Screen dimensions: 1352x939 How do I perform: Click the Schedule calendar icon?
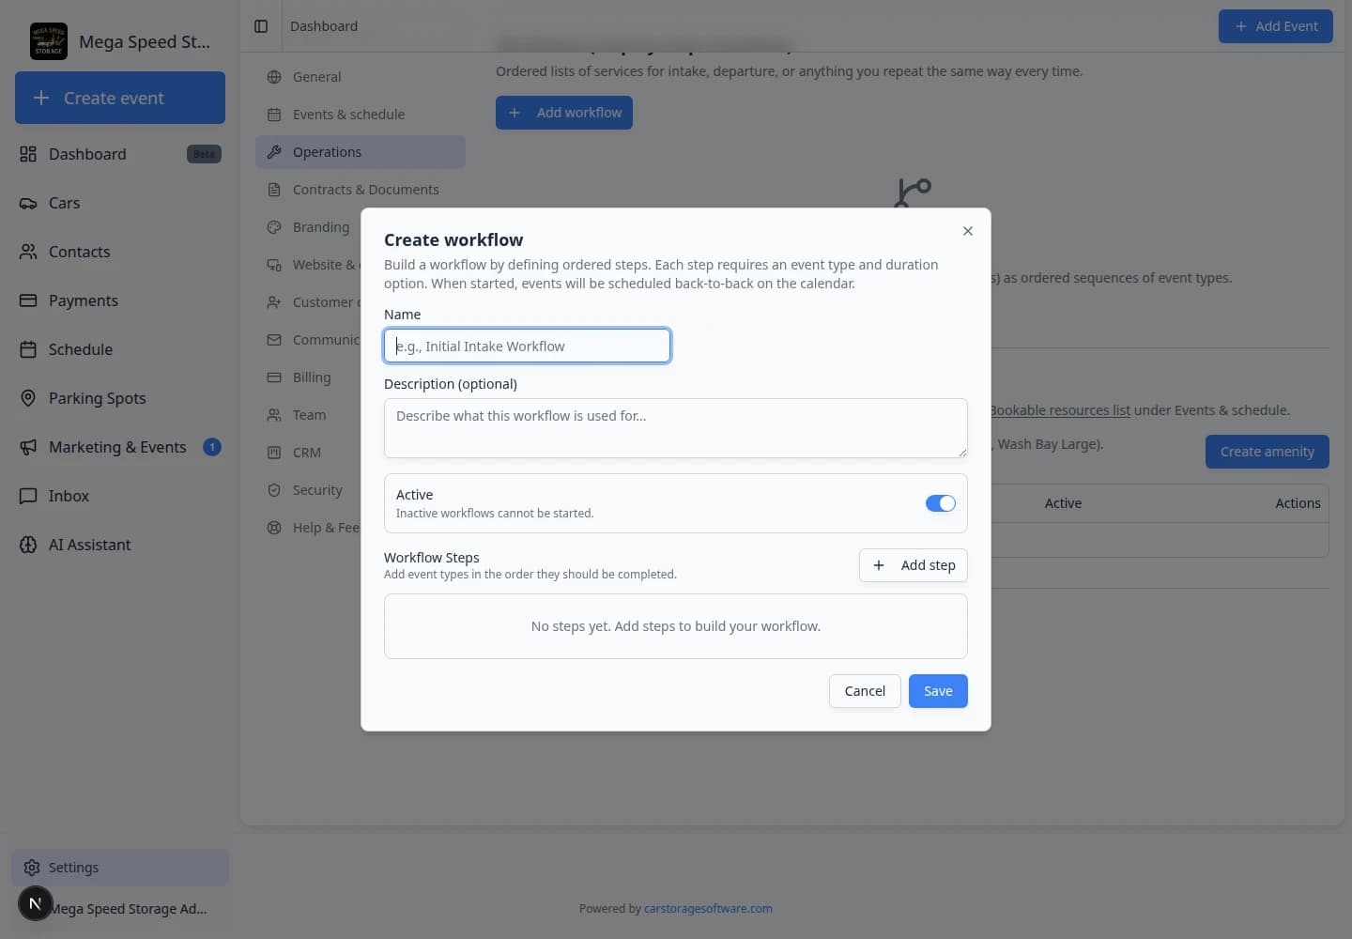click(x=28, y=349)
